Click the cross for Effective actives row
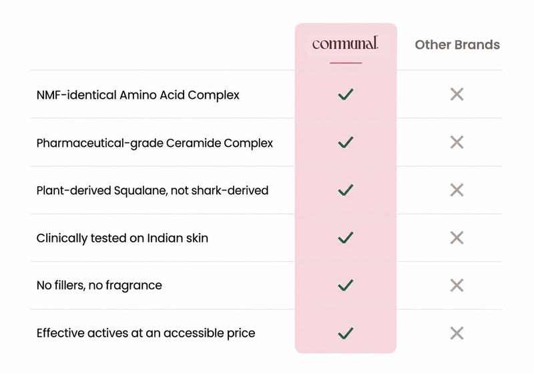 457,333
